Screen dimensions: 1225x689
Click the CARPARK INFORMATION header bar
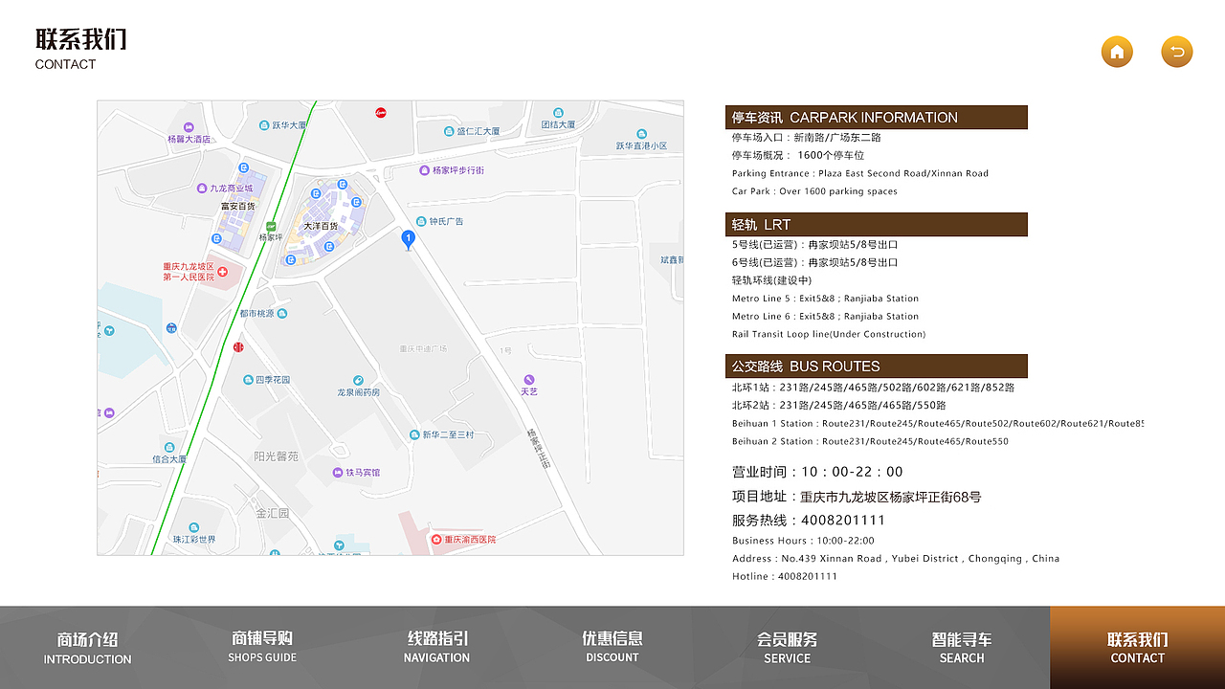point(877,117)
